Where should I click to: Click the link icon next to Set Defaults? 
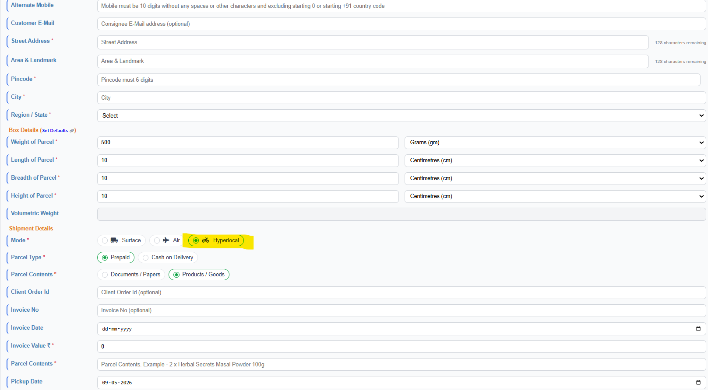click(72, 131)
